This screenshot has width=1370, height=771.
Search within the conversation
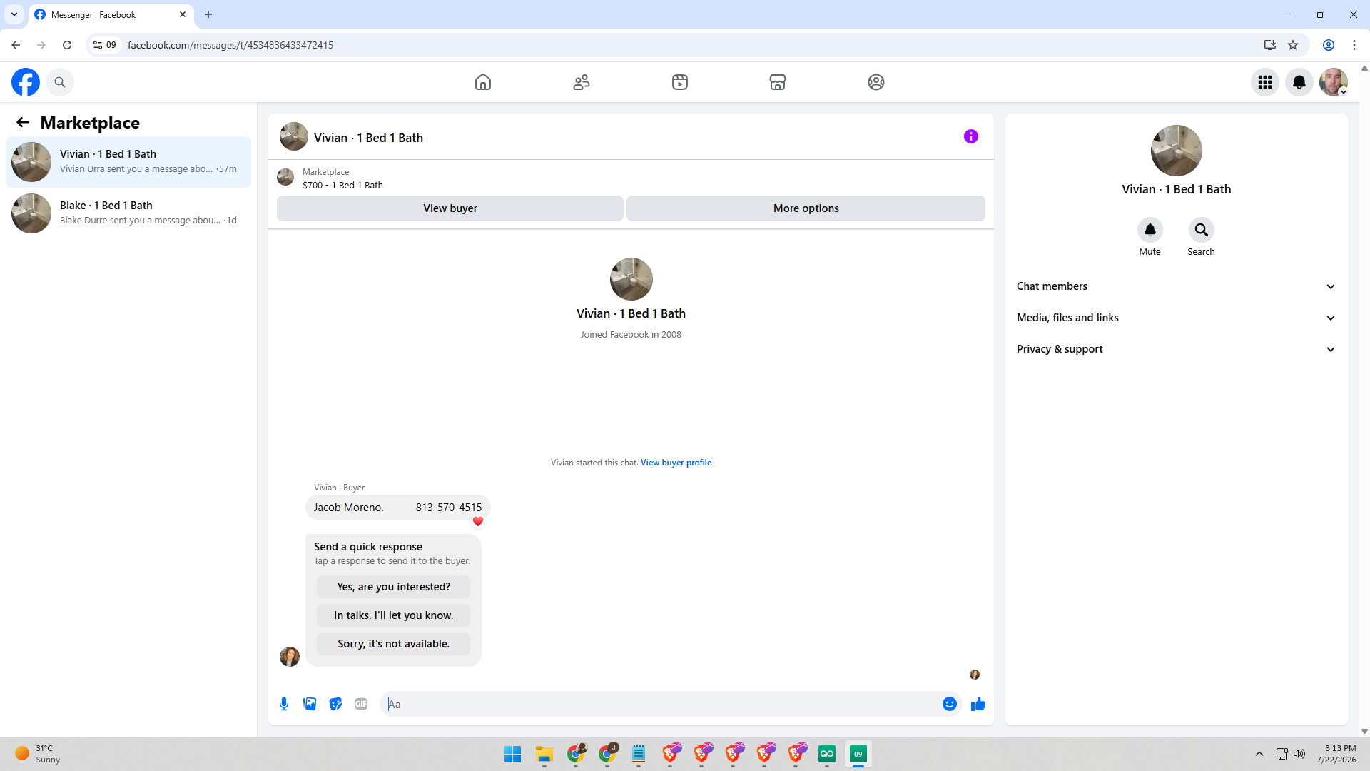(1202, 230)
